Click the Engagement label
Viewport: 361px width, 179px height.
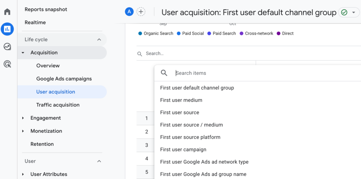tap(45, 118)
